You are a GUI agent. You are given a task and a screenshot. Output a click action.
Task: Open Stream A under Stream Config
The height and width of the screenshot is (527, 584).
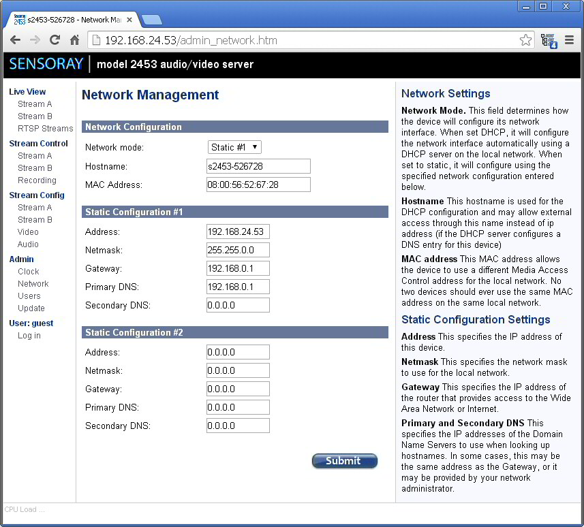(35, 207)
